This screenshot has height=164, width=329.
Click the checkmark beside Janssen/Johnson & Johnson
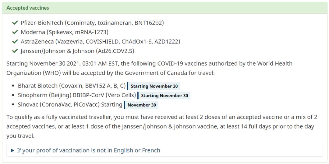click(x=15, y=51)
